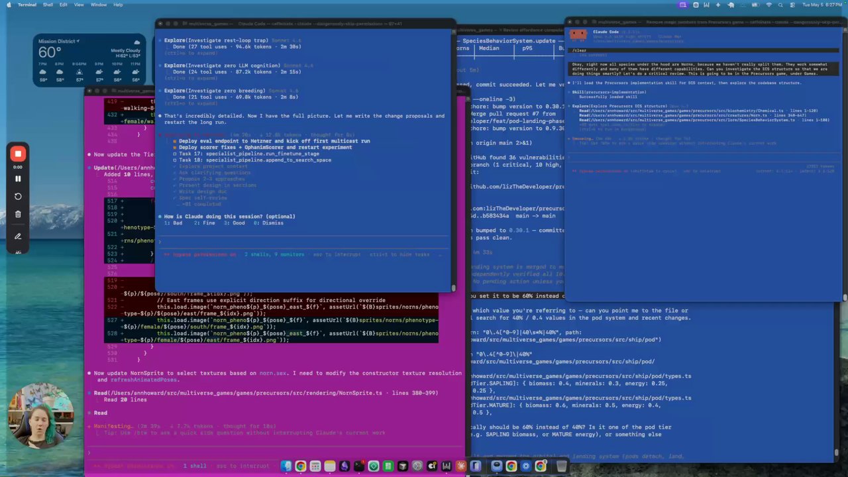Open the blue gear app in the Dock

point(526,466)
